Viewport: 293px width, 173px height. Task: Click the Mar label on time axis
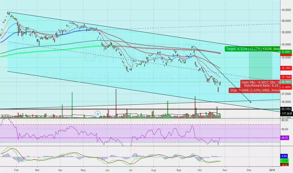click(37, 170)
